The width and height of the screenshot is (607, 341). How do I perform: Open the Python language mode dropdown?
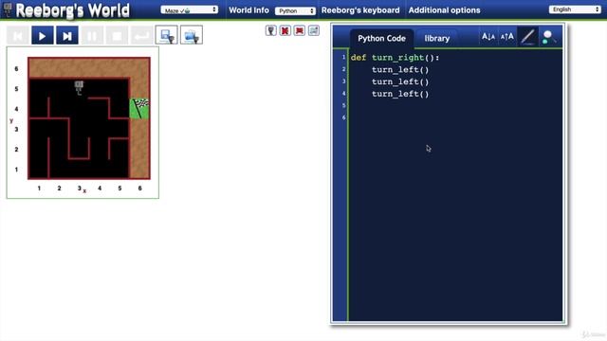[x=295, y=10]
